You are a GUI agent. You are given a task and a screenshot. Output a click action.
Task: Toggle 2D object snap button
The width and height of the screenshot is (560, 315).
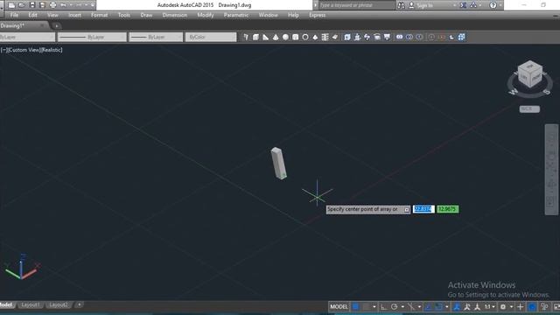click(x=438, y=307)
